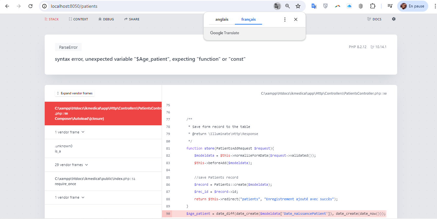
Task: Open the shield extension icon
Action: [x=326, y=6]
